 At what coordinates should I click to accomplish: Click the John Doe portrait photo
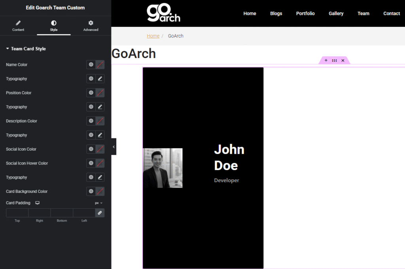pos(163,168)
